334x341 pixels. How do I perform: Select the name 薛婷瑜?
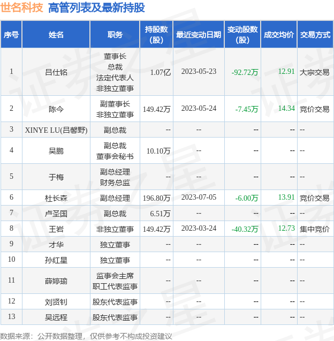pyautogui.click(x=56, y=281)
